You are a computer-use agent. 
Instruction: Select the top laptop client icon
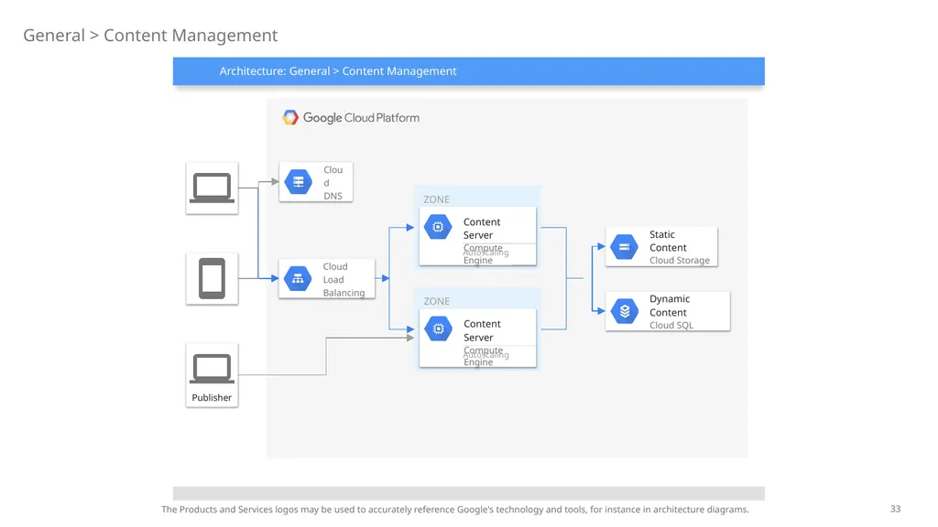[212, 188]
